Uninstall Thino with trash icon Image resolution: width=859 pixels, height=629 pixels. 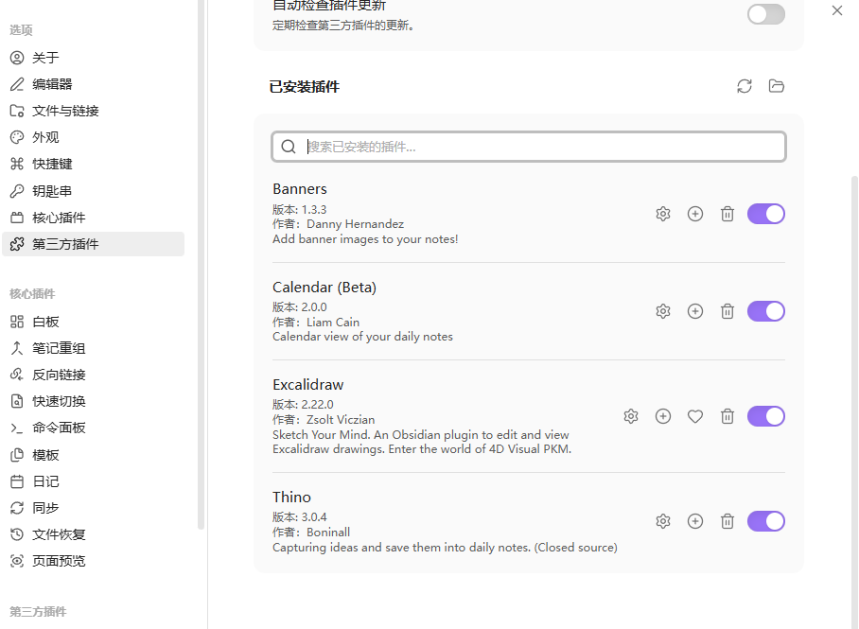727,521
